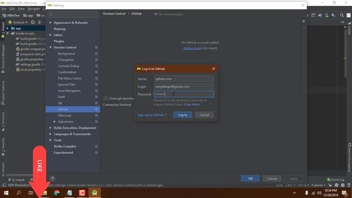
Task: Expand the app module in project tree
Action: (x=8, y=29)
